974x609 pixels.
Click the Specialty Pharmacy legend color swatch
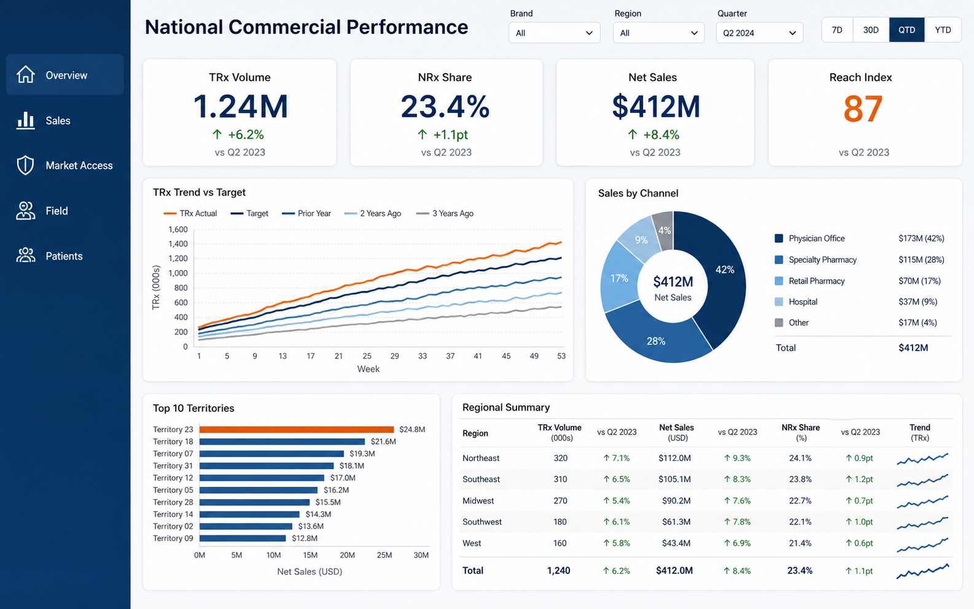779,260
